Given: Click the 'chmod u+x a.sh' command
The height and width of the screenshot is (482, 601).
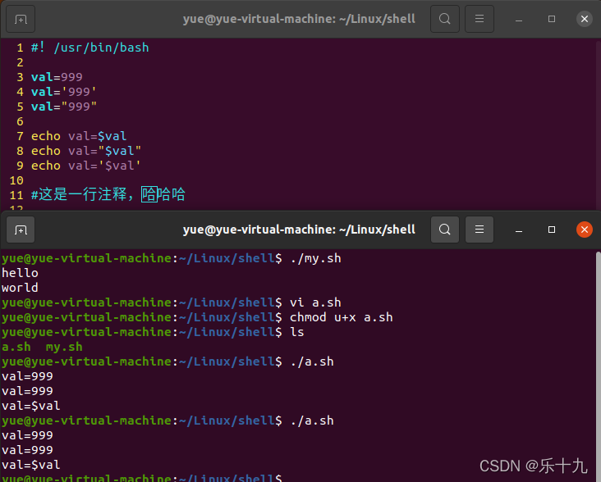Looking at the screenshot, I should click(x=341, y=317).
